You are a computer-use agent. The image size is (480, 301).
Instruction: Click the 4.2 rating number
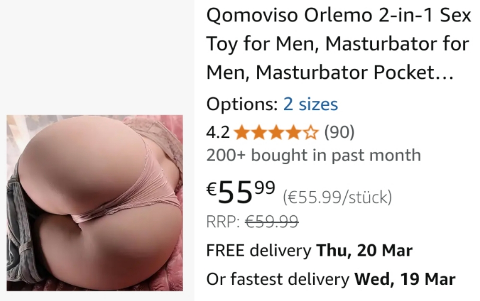click(x=218, y=133)
